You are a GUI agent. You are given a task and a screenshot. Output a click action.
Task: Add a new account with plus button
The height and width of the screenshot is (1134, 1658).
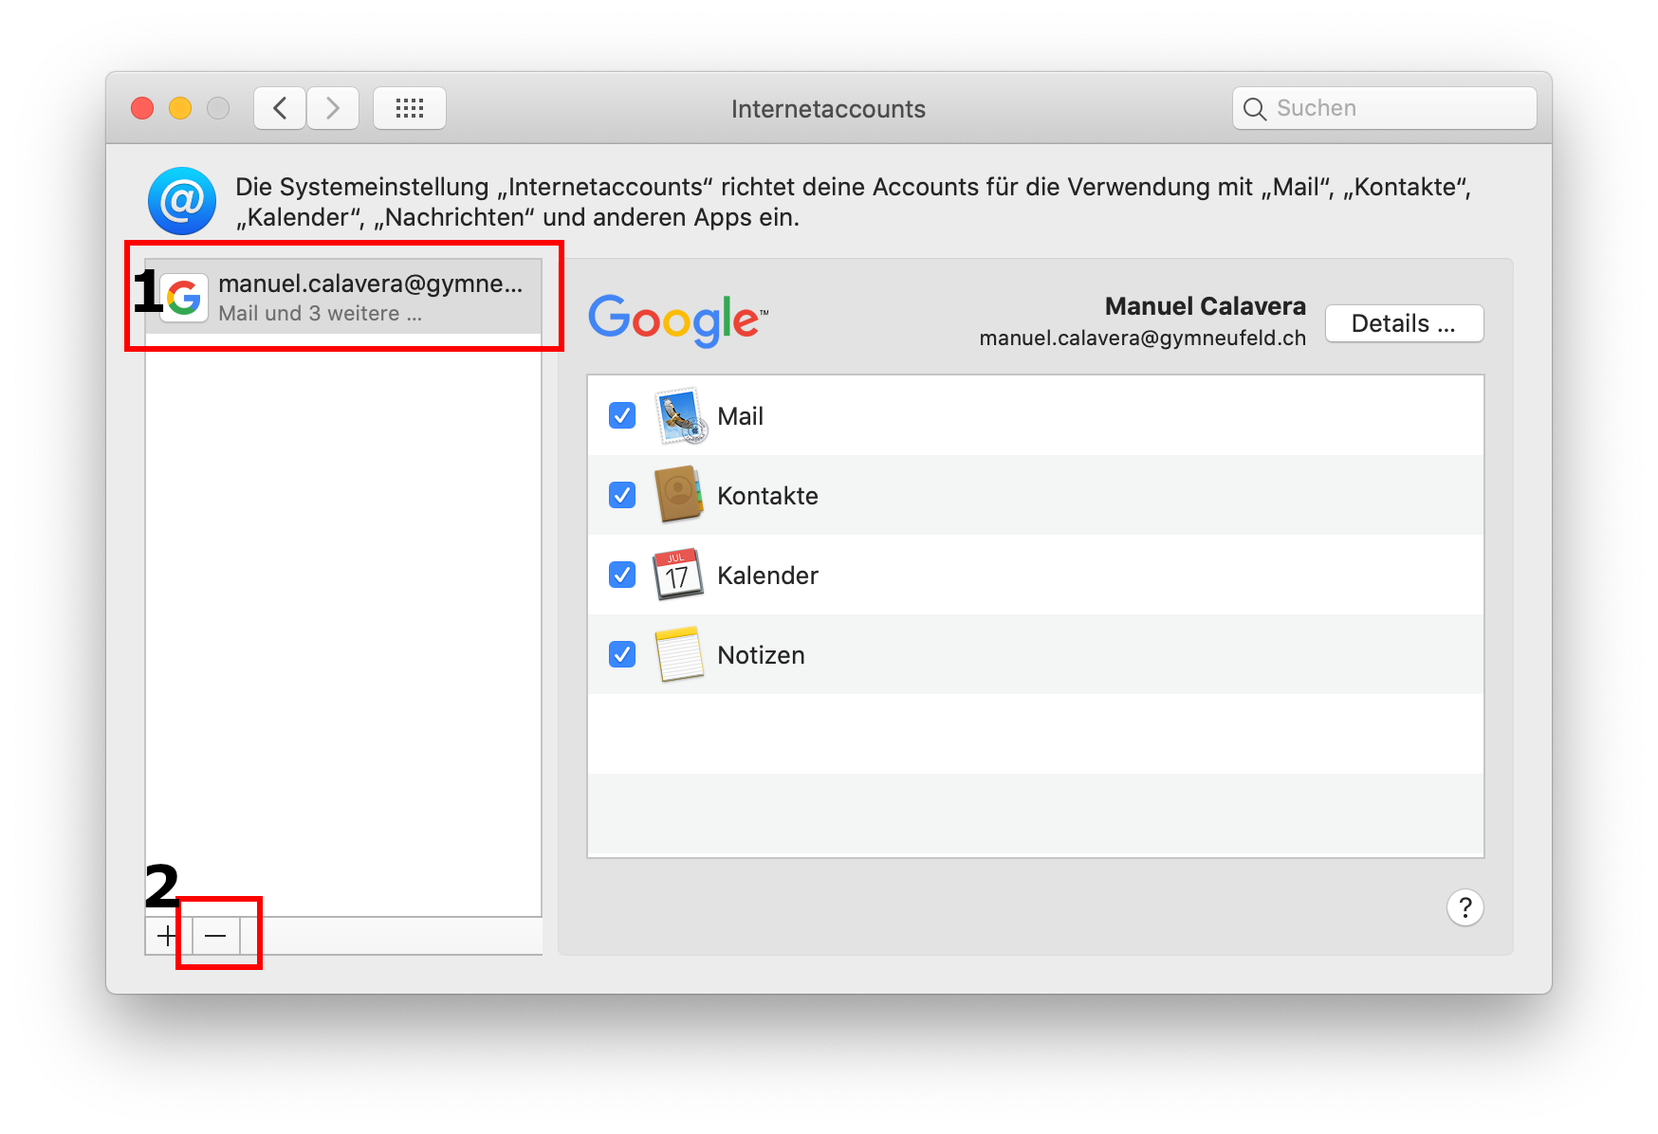coord(168,936)
